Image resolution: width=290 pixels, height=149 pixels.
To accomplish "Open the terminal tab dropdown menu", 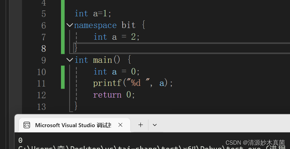I will point(155,125).
